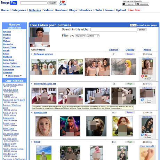This screenshot has height=160, width=160.
Task: Open the Categories menu item
Action: tap(19, 10)
